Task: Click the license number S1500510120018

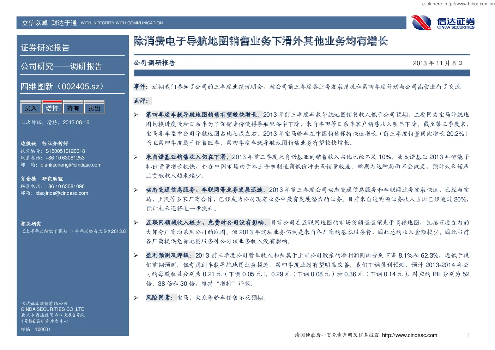Action: point(65,151)
